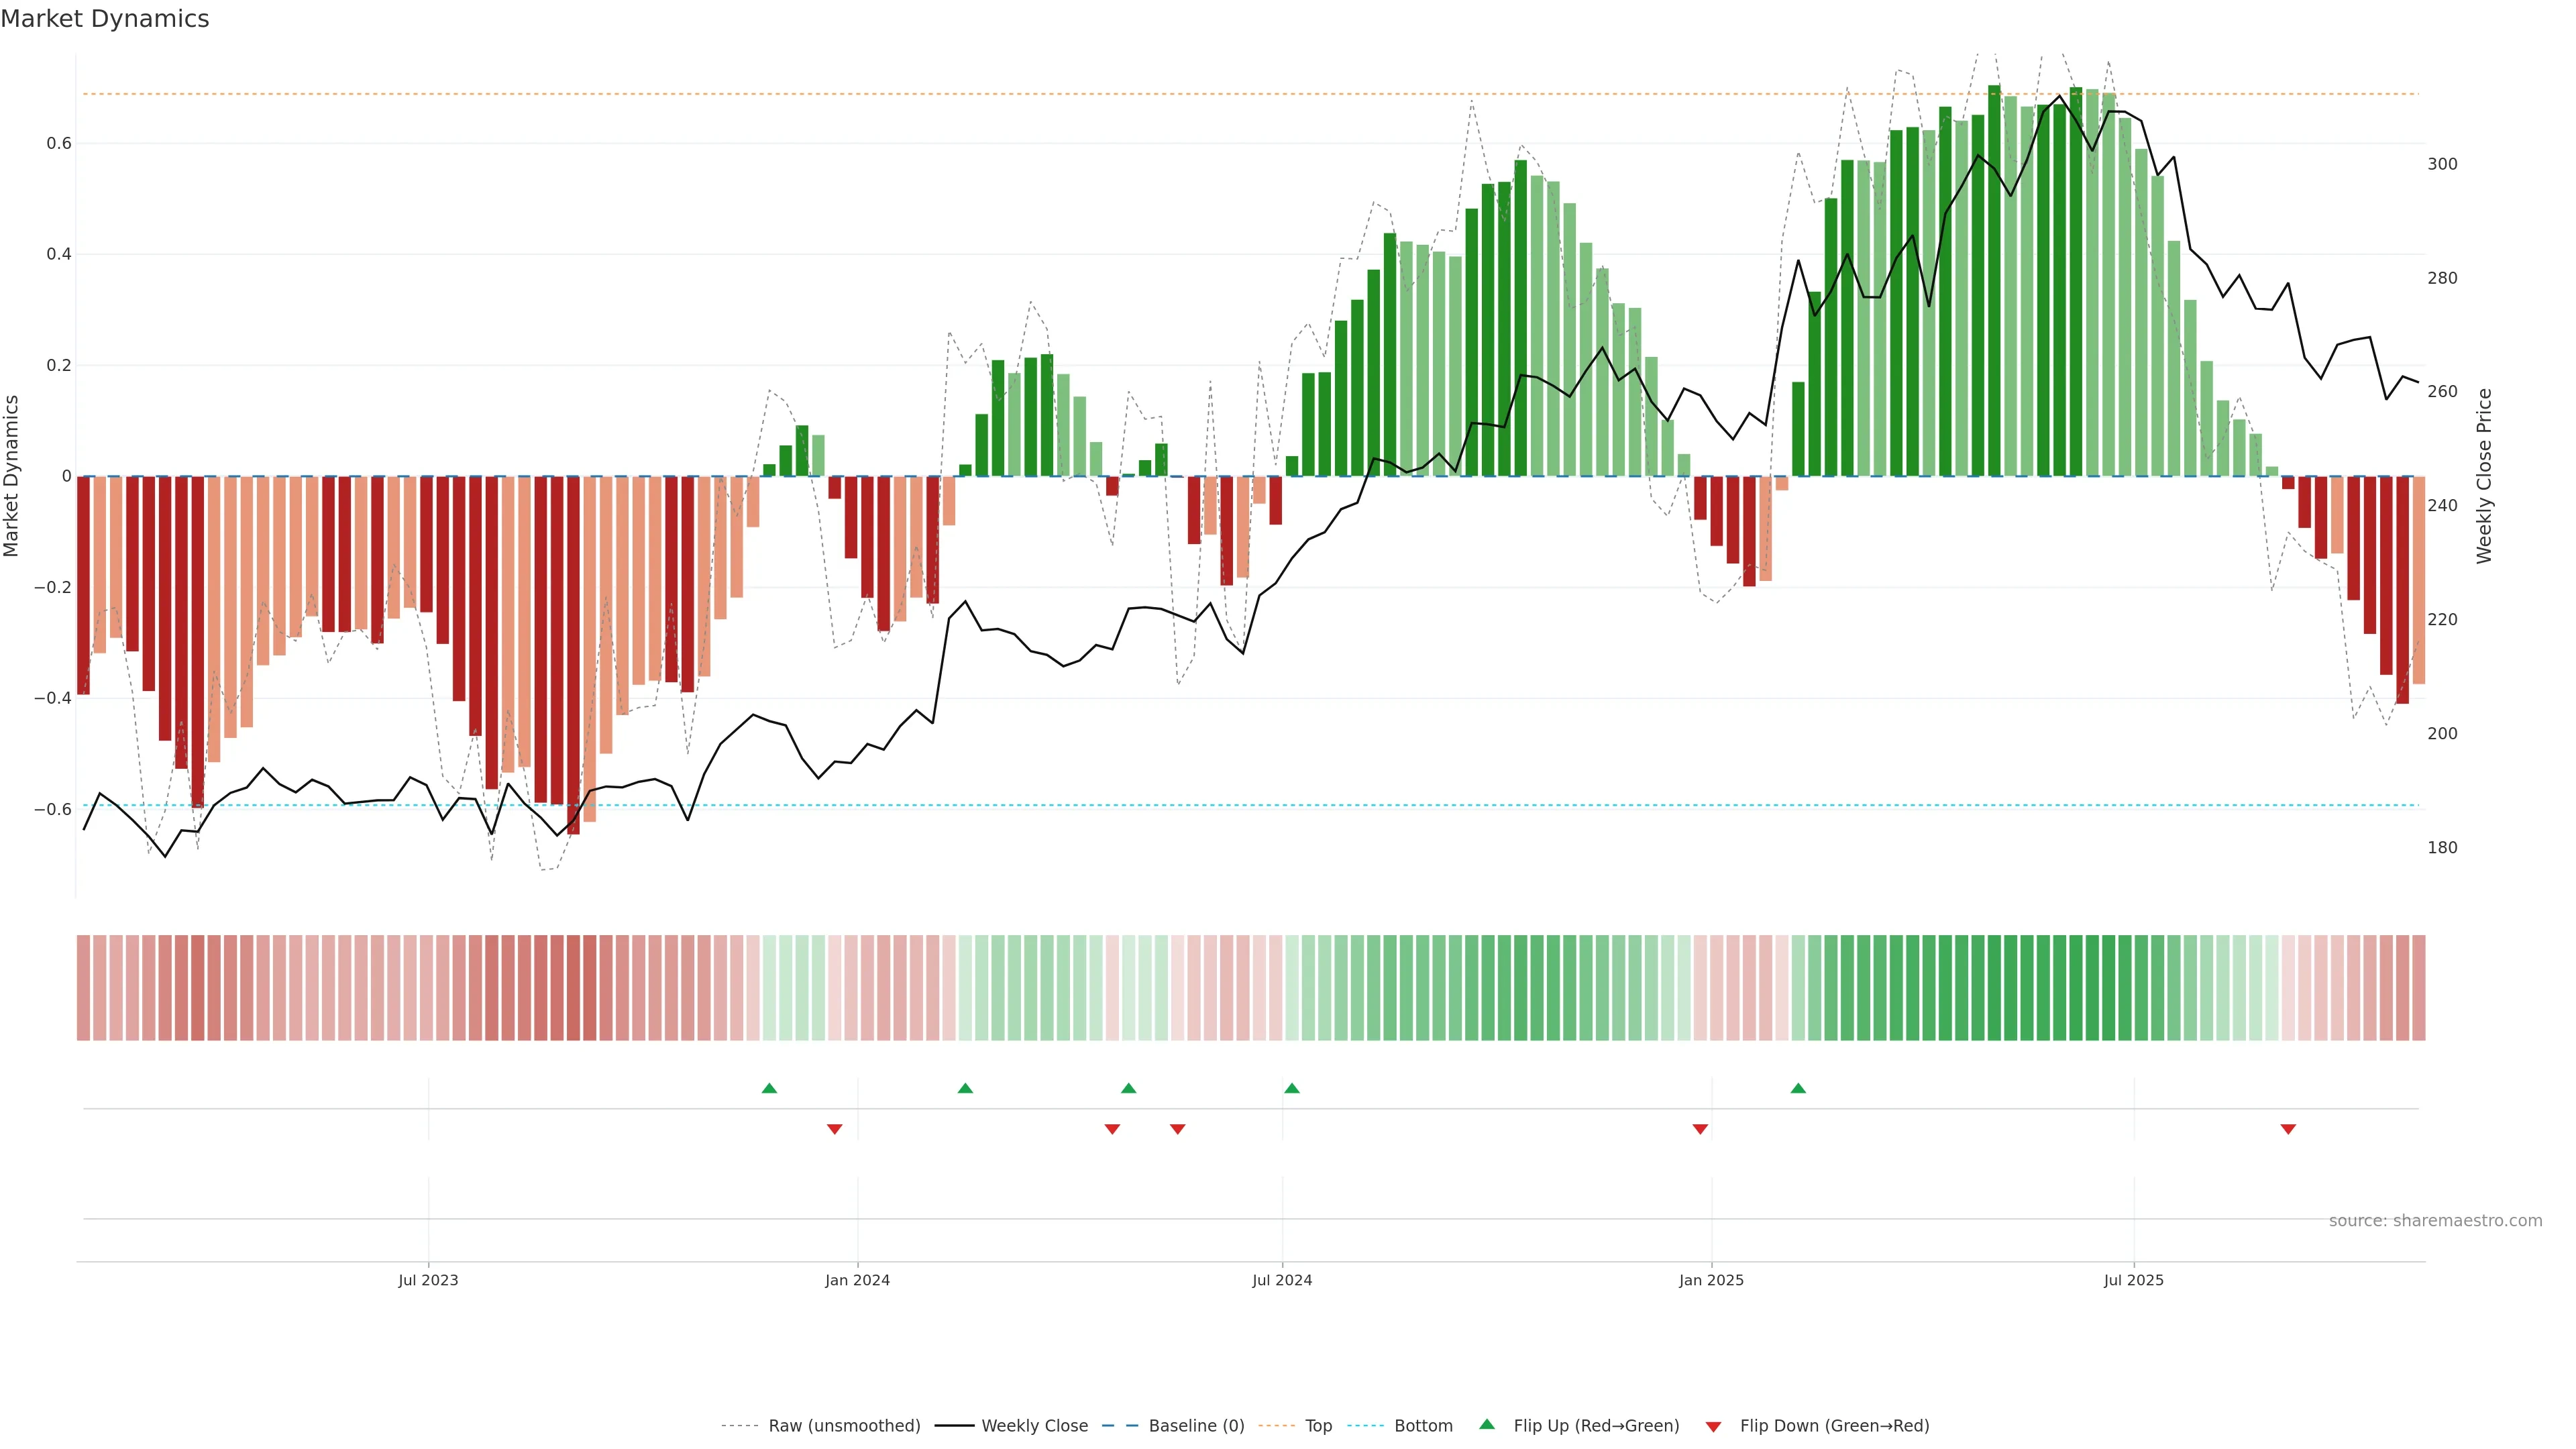Click the source: sharemaestro.com text
The image size is (2576, 1449).
(2435, 1221)
